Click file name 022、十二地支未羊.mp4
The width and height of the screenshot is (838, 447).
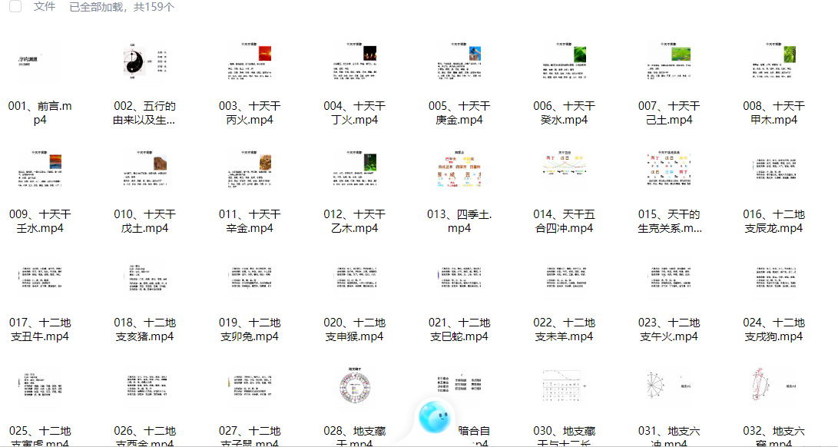(x=564, y=329)
